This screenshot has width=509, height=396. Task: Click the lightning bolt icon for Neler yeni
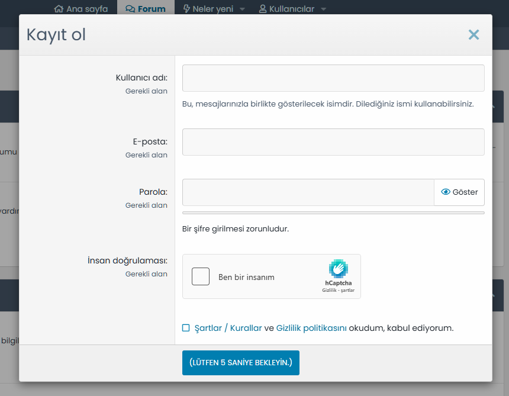pyautogui.click(x=187, y=9)
